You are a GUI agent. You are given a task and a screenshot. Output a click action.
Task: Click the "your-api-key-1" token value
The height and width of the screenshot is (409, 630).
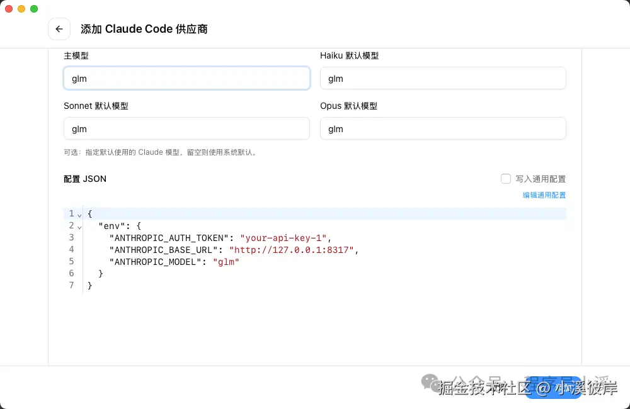coord(283,238)
